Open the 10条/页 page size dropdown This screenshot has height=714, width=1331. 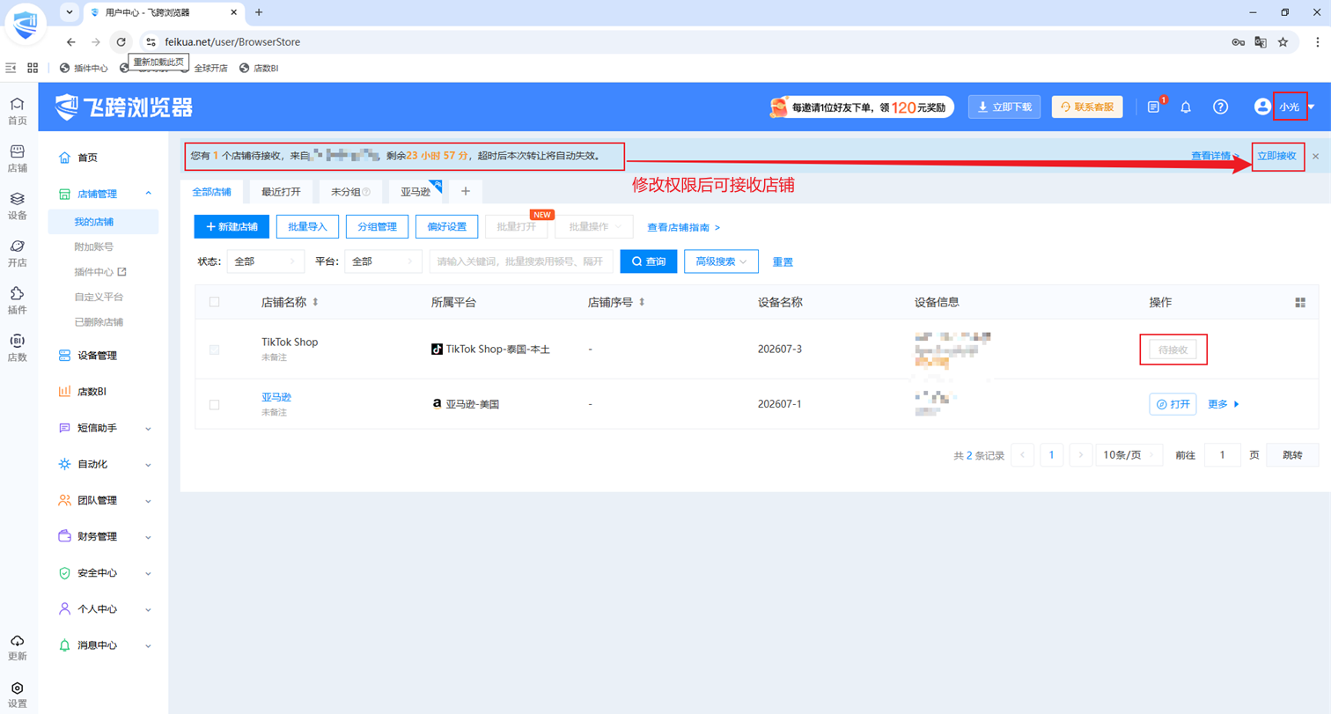[1129, 455]
